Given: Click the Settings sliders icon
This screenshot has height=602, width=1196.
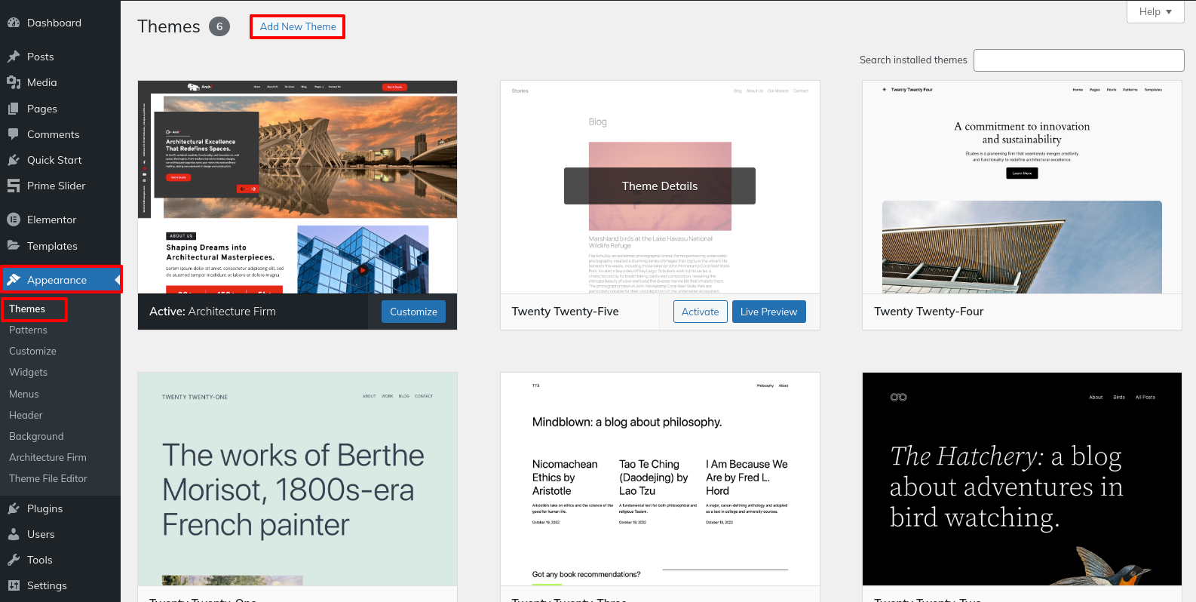Looking at the screenshot, I should (14, 585).
